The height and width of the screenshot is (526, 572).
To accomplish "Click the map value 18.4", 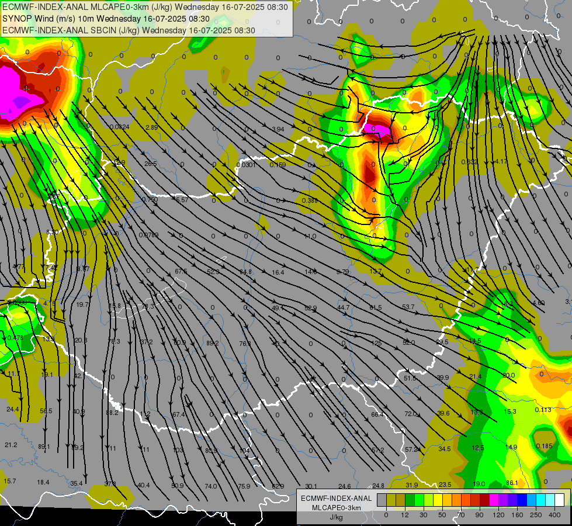I will [43, 482].
